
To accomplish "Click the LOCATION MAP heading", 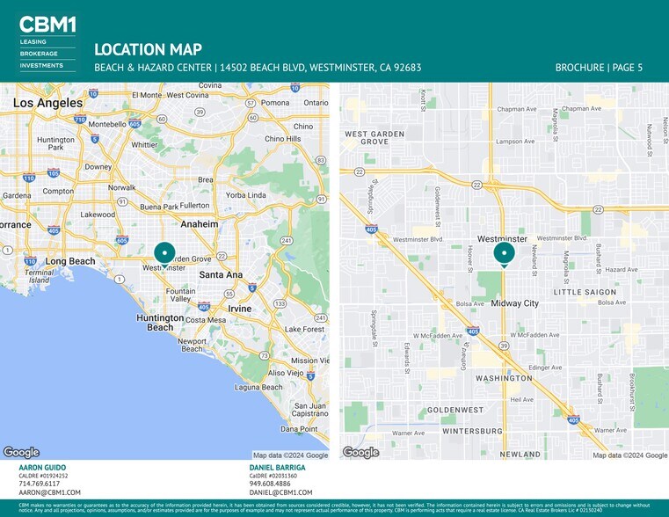I will click(148, 49).
